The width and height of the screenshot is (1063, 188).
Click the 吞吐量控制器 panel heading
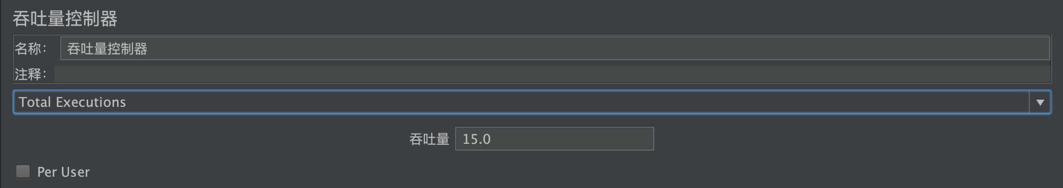coord(65,19)
